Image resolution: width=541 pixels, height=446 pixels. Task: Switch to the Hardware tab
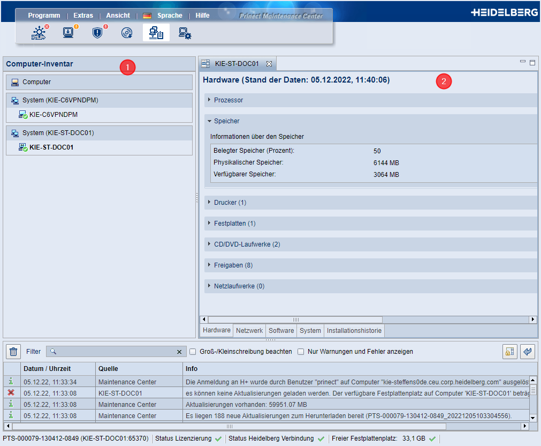tap(217, 330)
